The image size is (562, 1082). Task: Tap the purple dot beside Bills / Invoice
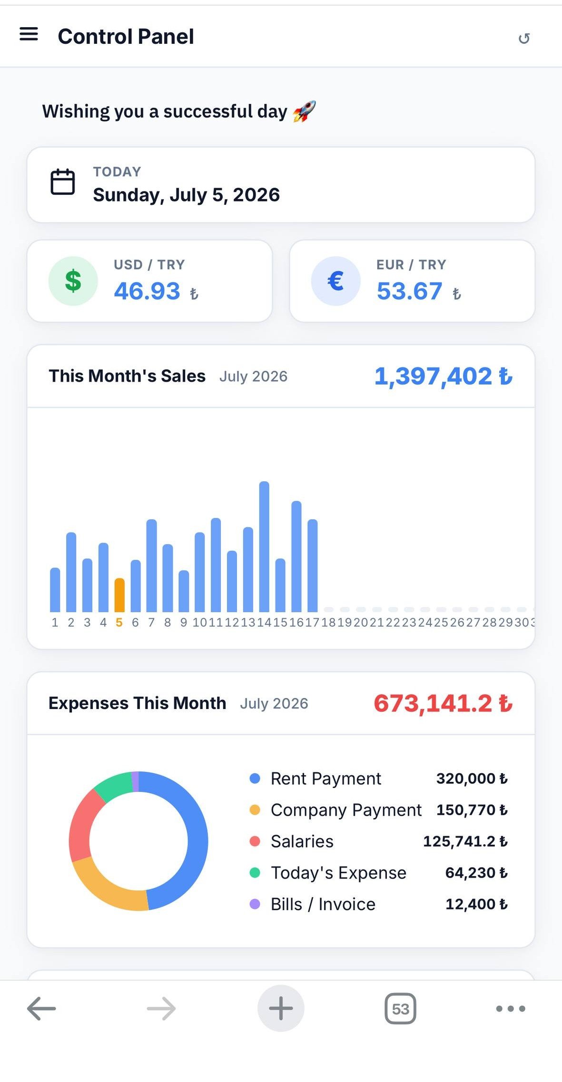pos(255,904)
